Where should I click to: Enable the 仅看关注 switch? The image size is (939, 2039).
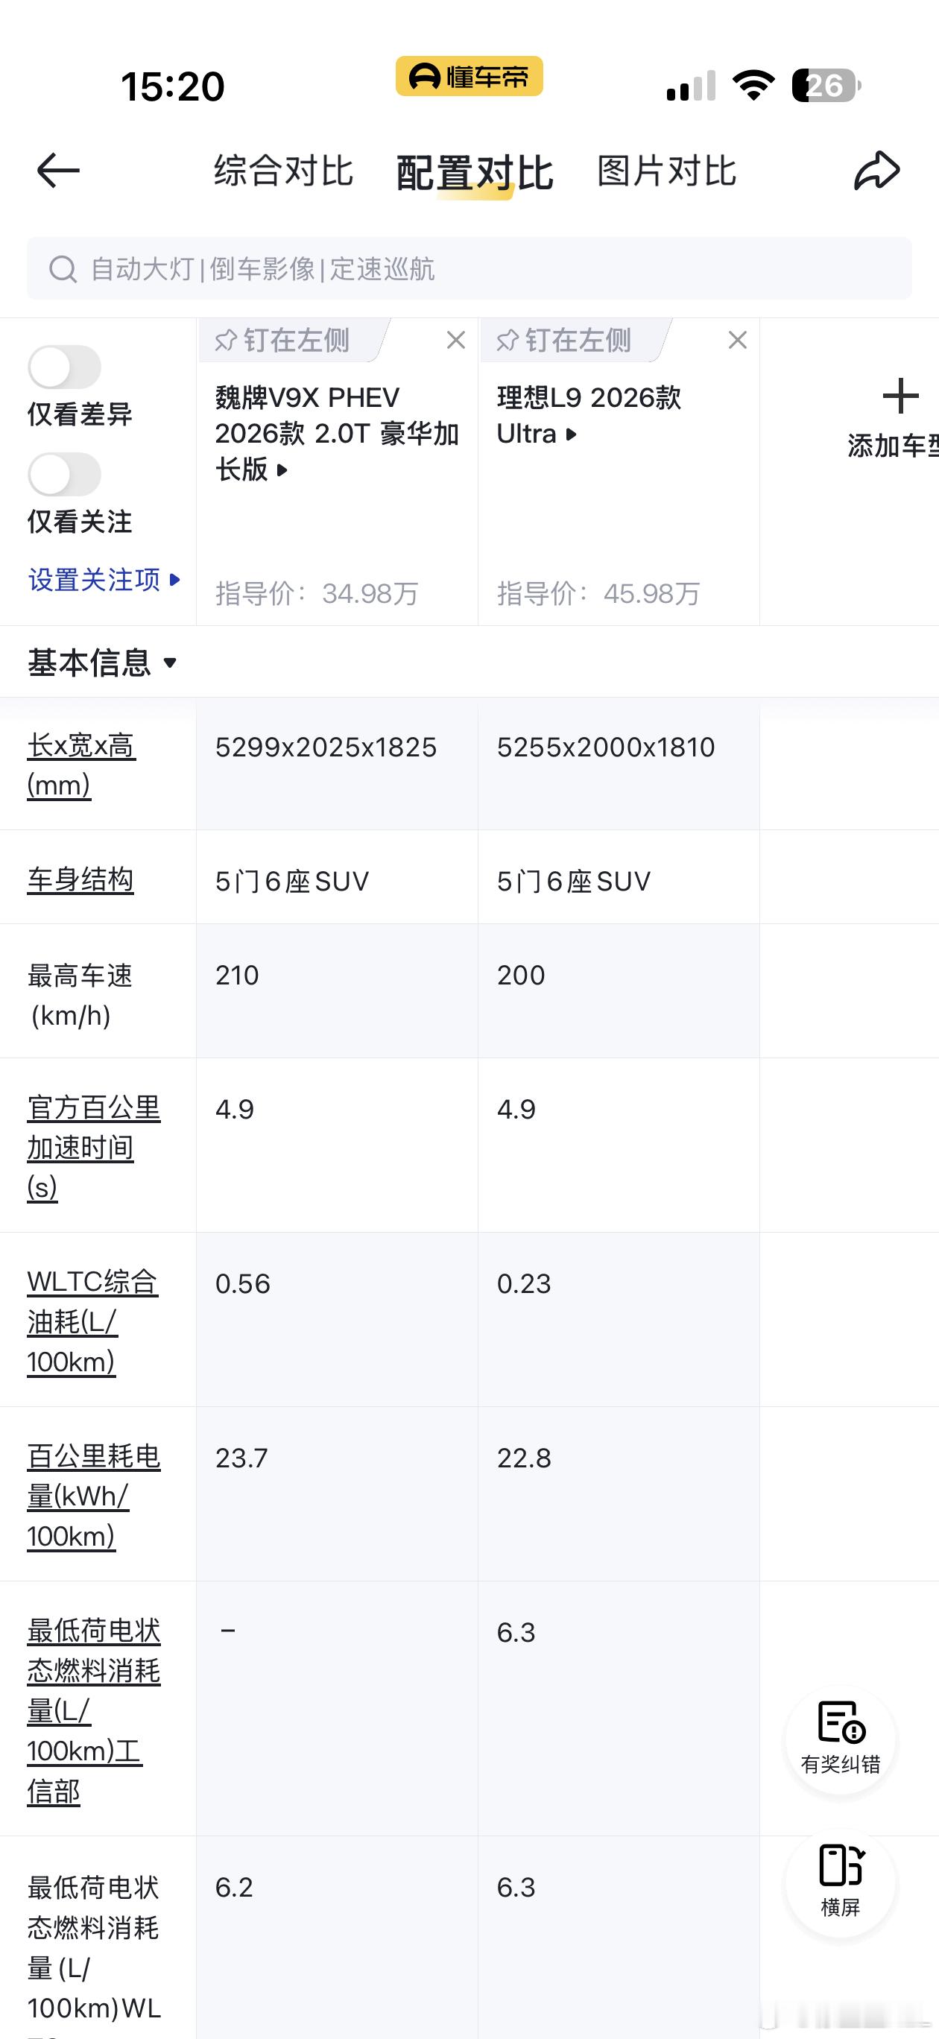64,474
